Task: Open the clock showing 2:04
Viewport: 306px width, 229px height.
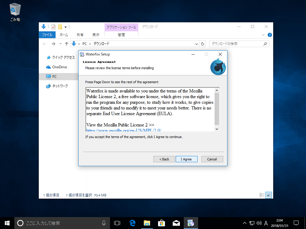Action: 279,223
